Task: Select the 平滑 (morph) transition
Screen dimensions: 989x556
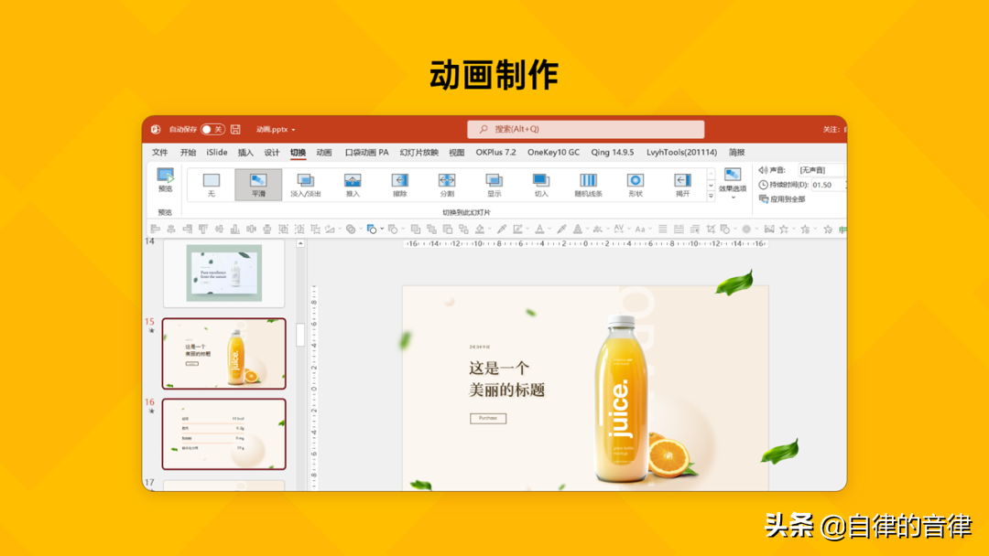Action: point(258,185)
